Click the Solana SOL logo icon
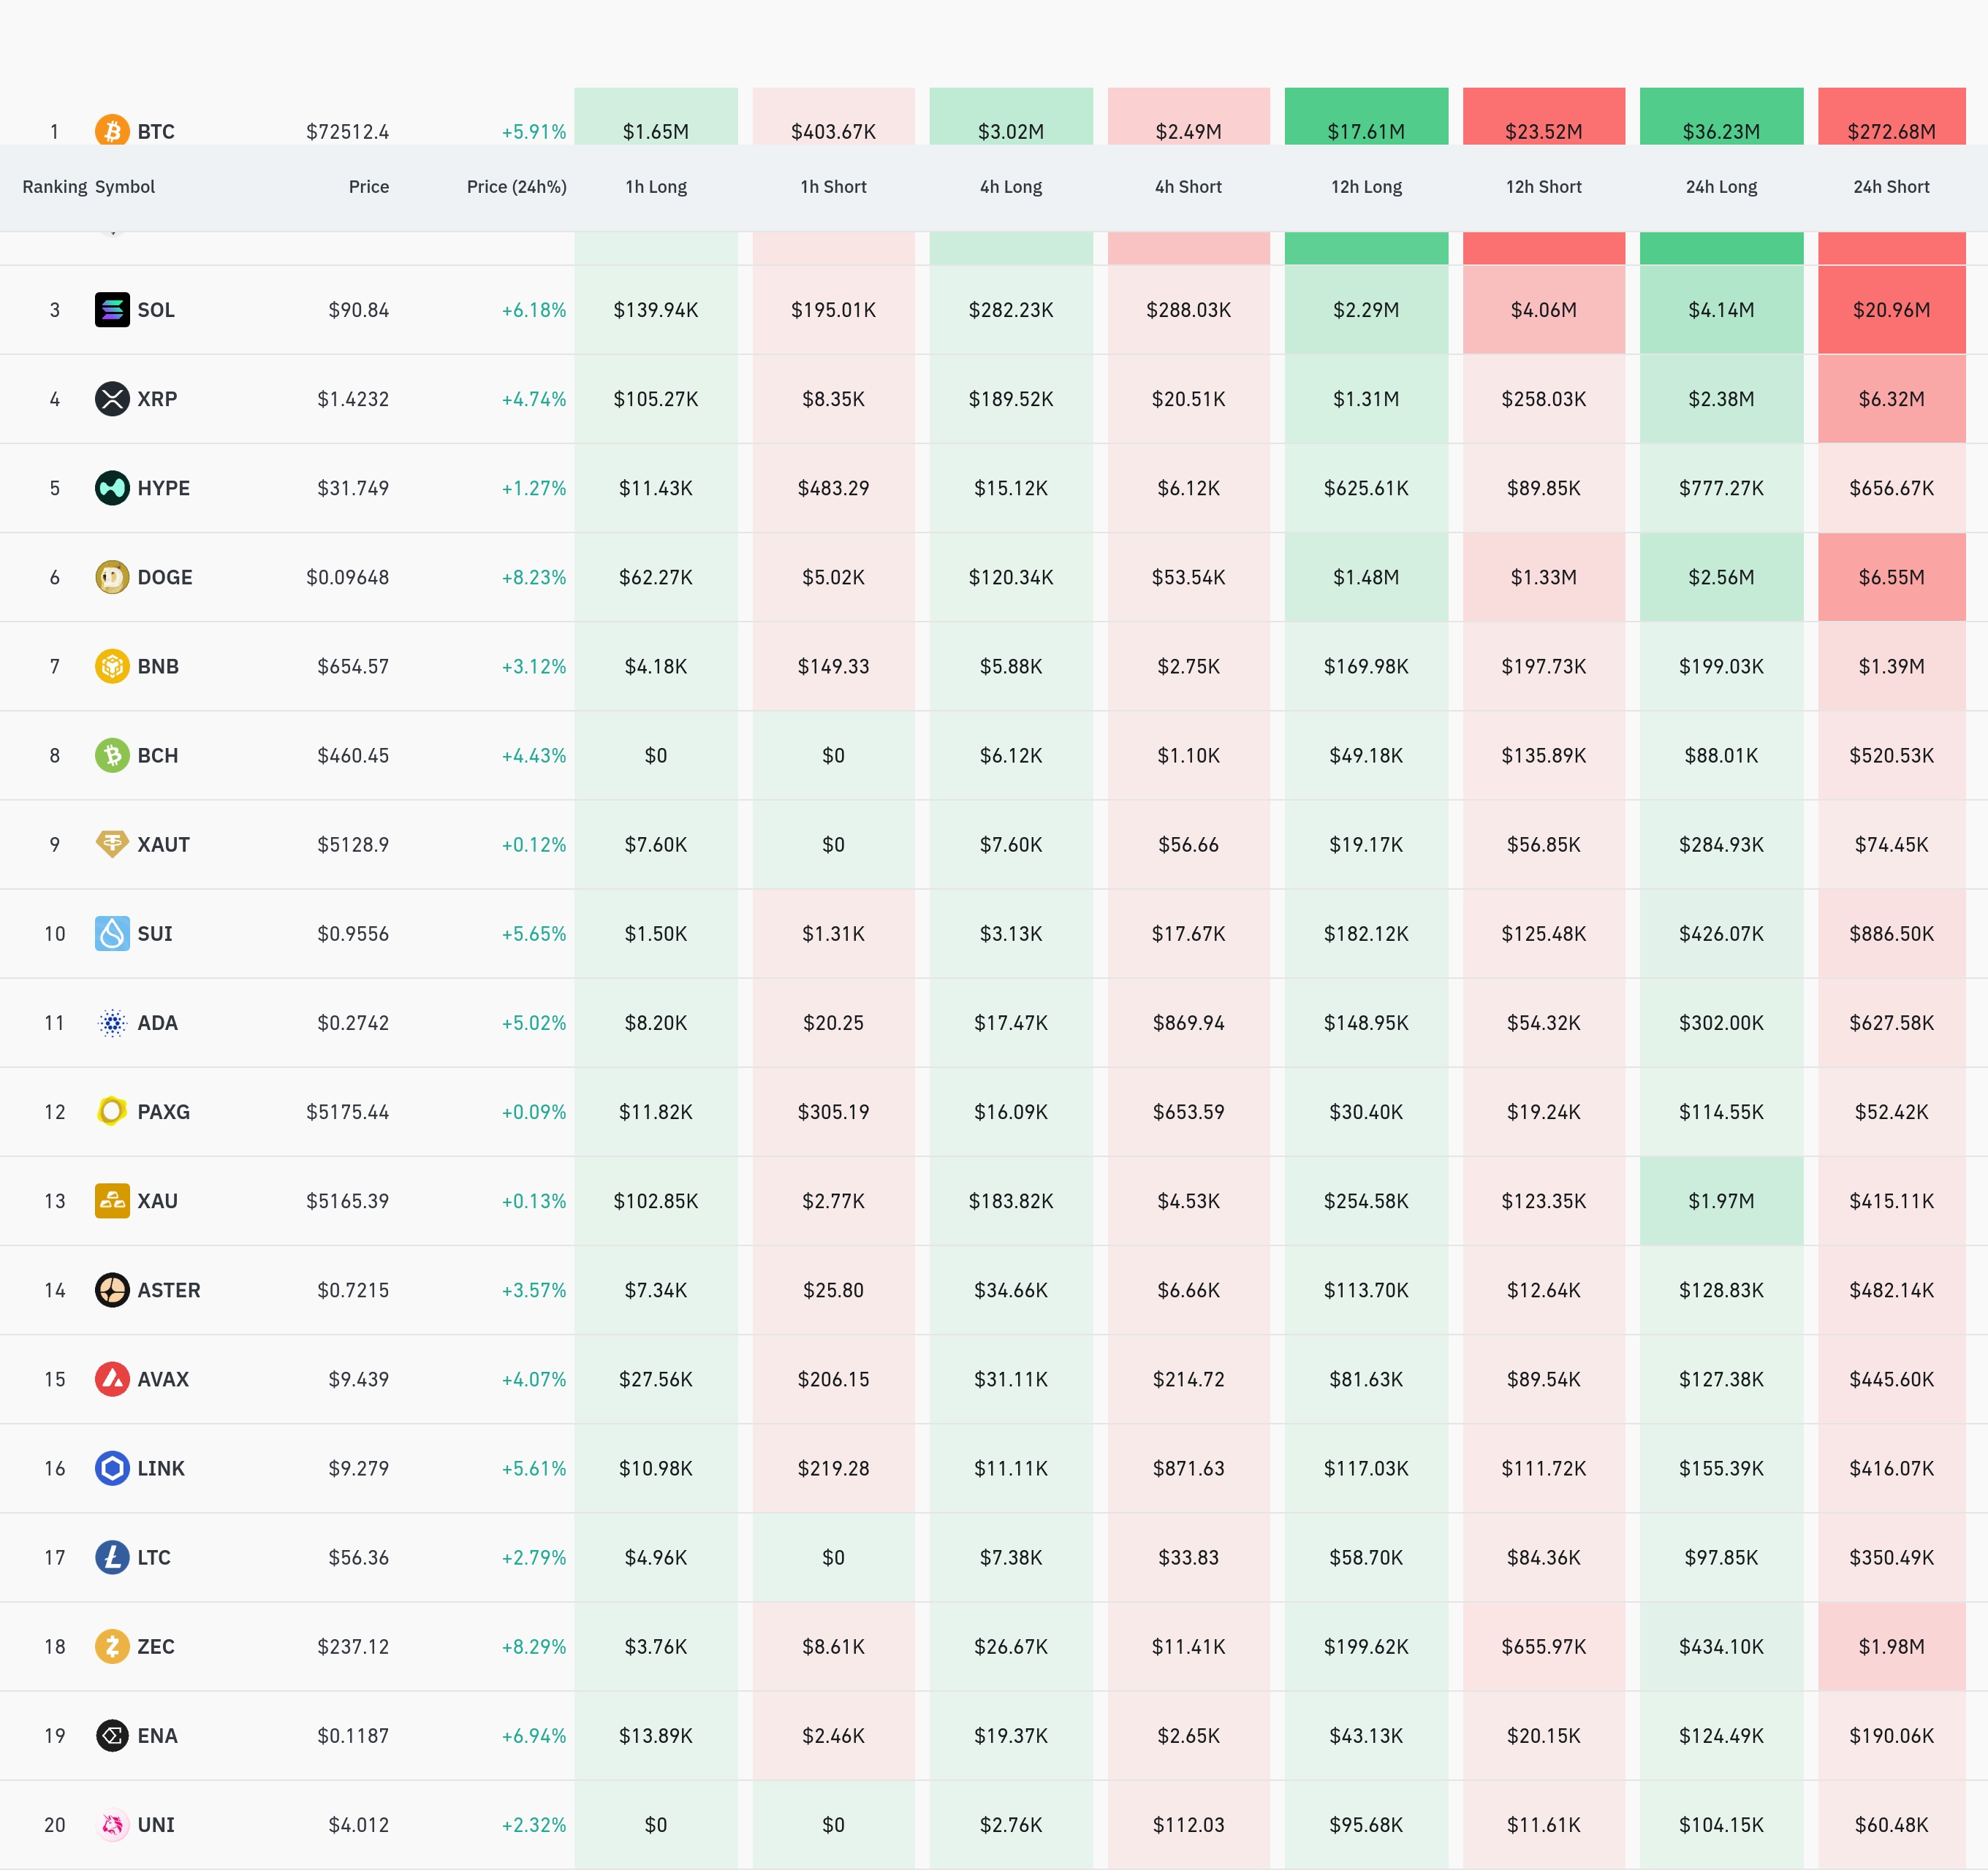This screenshot has width=1988, height=1870. [112, 310]
